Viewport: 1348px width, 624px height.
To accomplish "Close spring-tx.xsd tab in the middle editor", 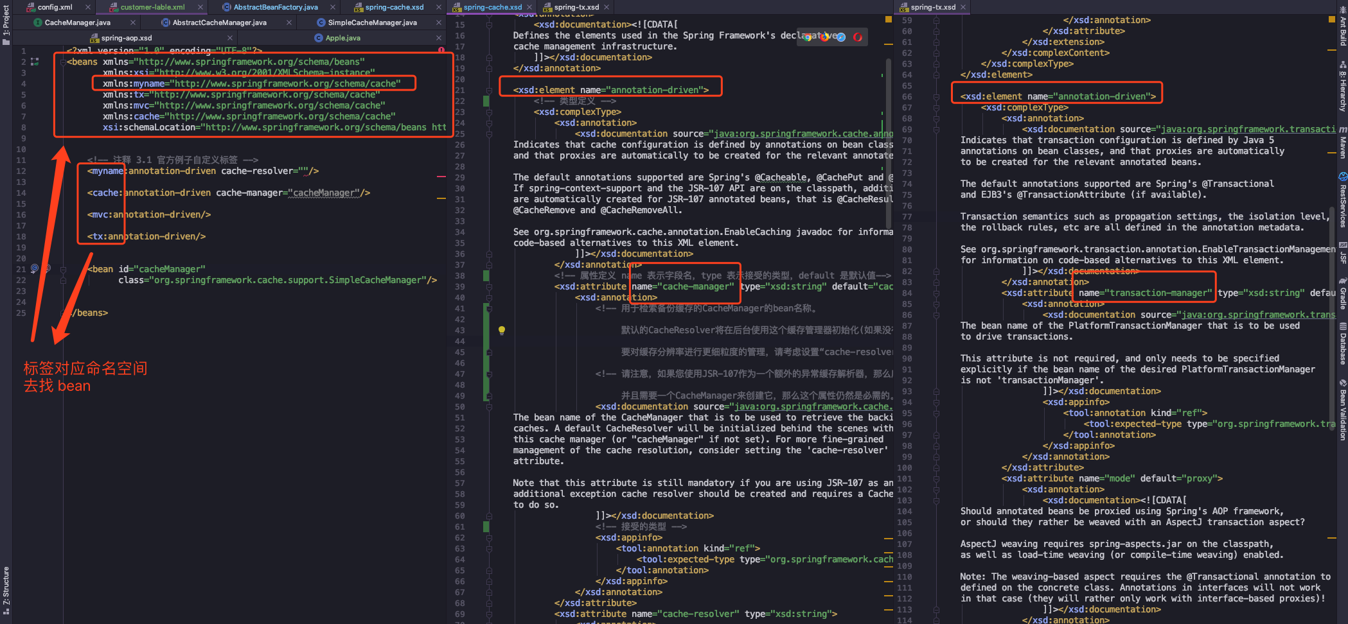I will pyautogui.click(x=607, y=7).
